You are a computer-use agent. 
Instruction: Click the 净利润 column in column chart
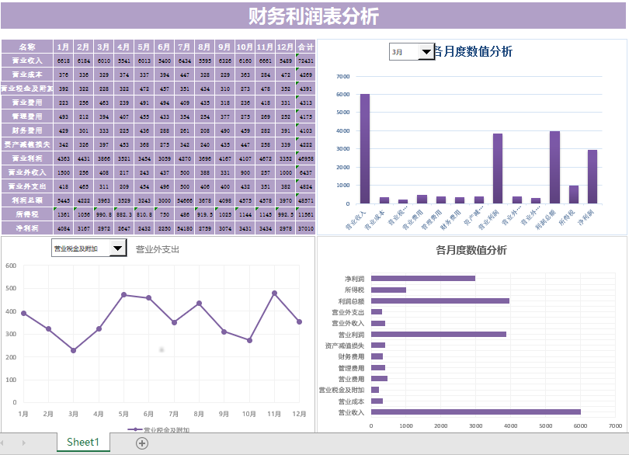[x=592, y=176]
